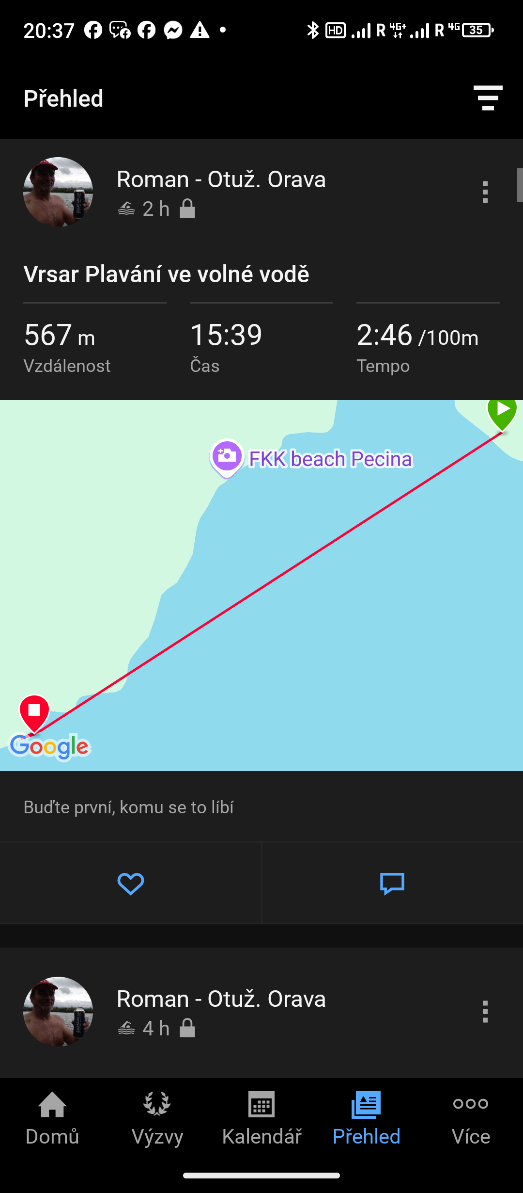523x1193 pixels.
Task: Tap the 567 m Vzdálenost distance stat
Action: tap(67, 347)
